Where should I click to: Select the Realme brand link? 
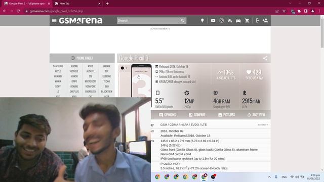74,86
